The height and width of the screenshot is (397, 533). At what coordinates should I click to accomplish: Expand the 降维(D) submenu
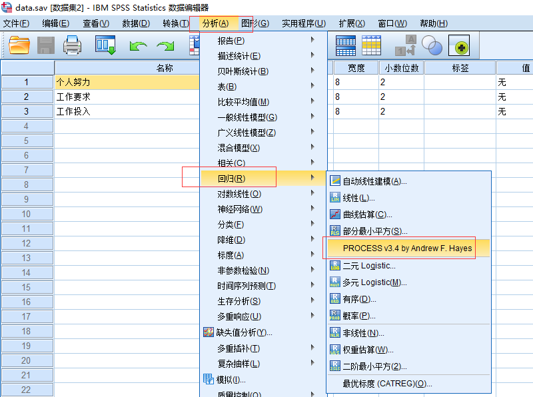[263, 240]
